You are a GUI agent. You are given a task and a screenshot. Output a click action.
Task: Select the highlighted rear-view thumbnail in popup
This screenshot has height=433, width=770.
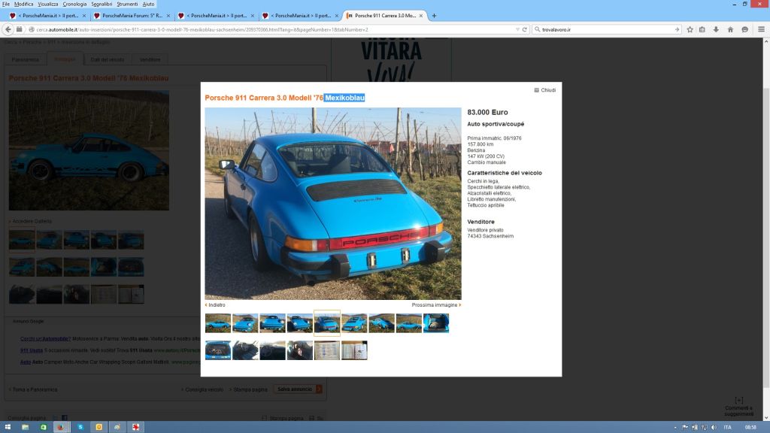pos(326,323)
